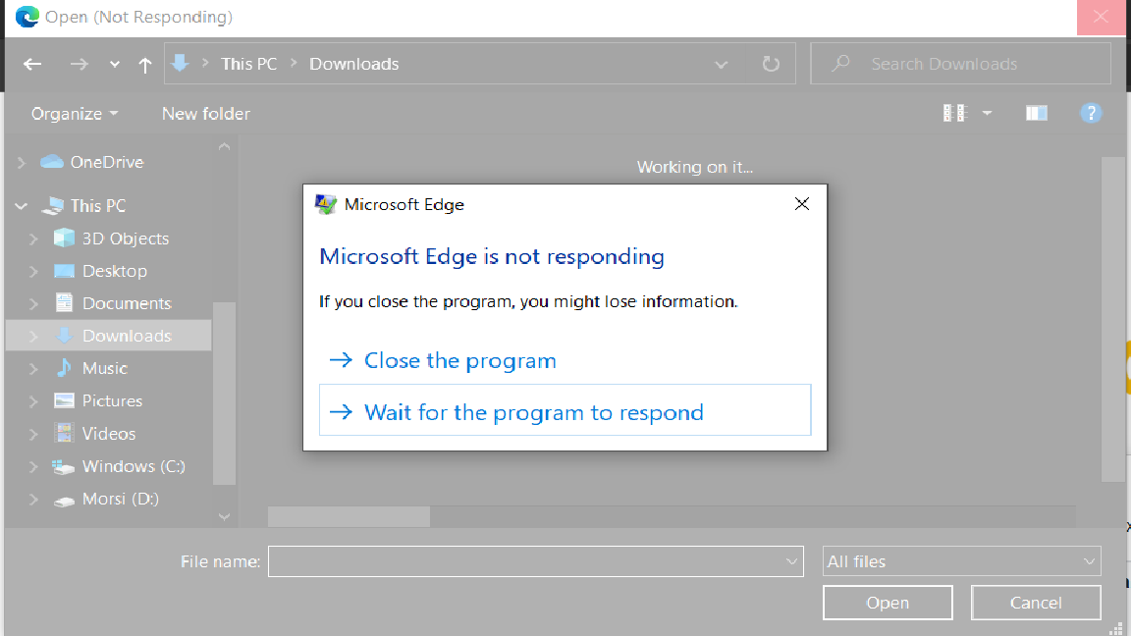The width and height of the screenshot is (1131, 636).
Task: Open the Organize menu
Action: coord(71,113)
